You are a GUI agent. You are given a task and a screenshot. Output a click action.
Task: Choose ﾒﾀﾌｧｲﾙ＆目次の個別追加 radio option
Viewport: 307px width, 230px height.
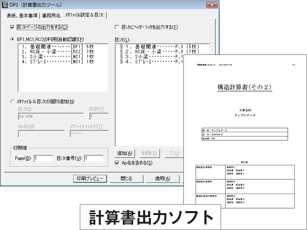tap(13, 102)
